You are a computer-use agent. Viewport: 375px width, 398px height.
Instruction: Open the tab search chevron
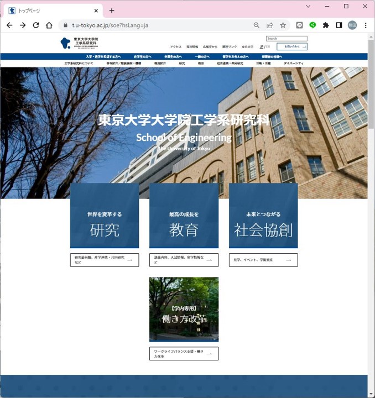pyautogui.click(x=308, y=6)
